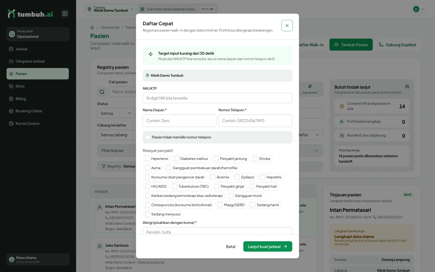Select Intan Permatasari patient avatar icon
Image resolution: width=435 pixels, height=272 pixels.
(100, 207)
